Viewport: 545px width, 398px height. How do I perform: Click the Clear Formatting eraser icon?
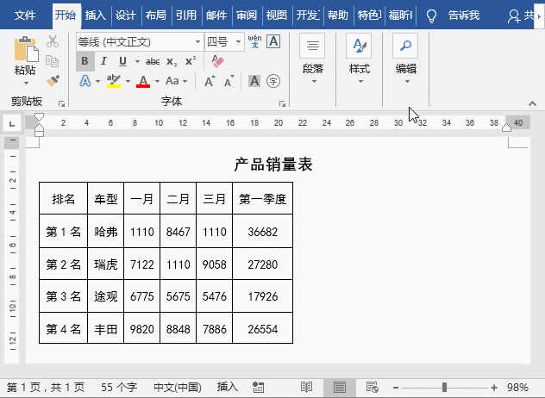coord(216,61)
